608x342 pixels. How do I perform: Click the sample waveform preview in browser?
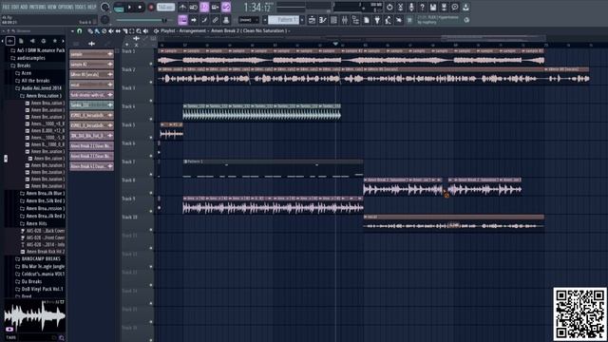[34, 316]
